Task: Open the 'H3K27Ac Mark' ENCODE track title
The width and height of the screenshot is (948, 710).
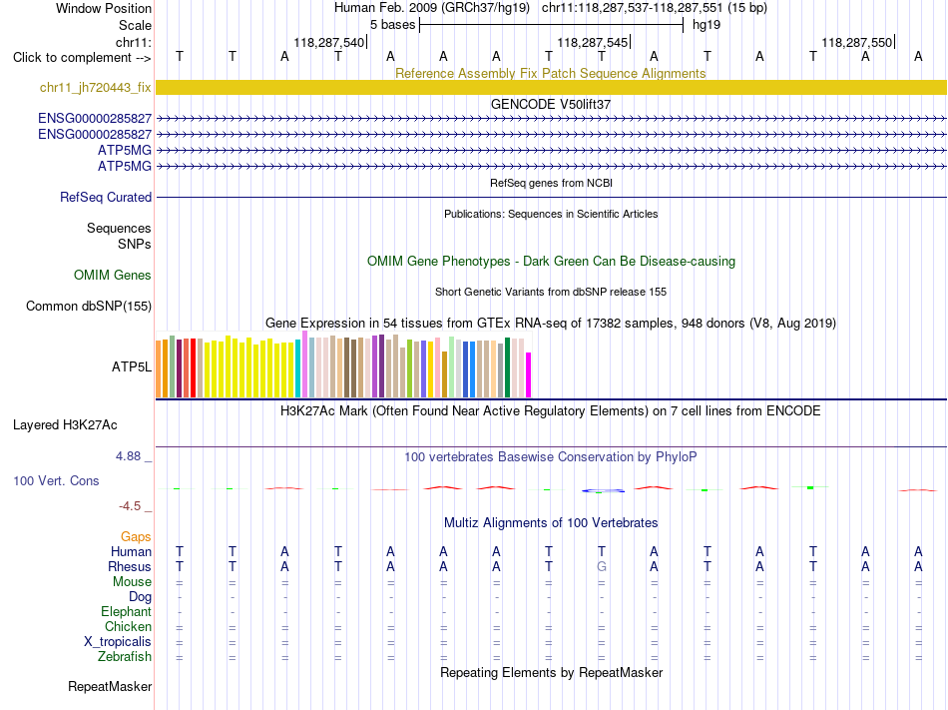Action: point(551,411)
